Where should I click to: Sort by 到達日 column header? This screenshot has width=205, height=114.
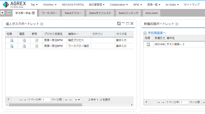159,38
